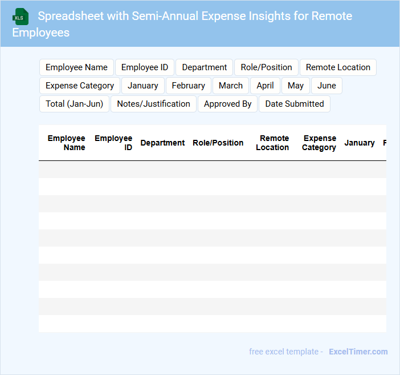This screenshot has height=375, width=400.
Task: Choose the May month tag
Action: coord(296,86)
